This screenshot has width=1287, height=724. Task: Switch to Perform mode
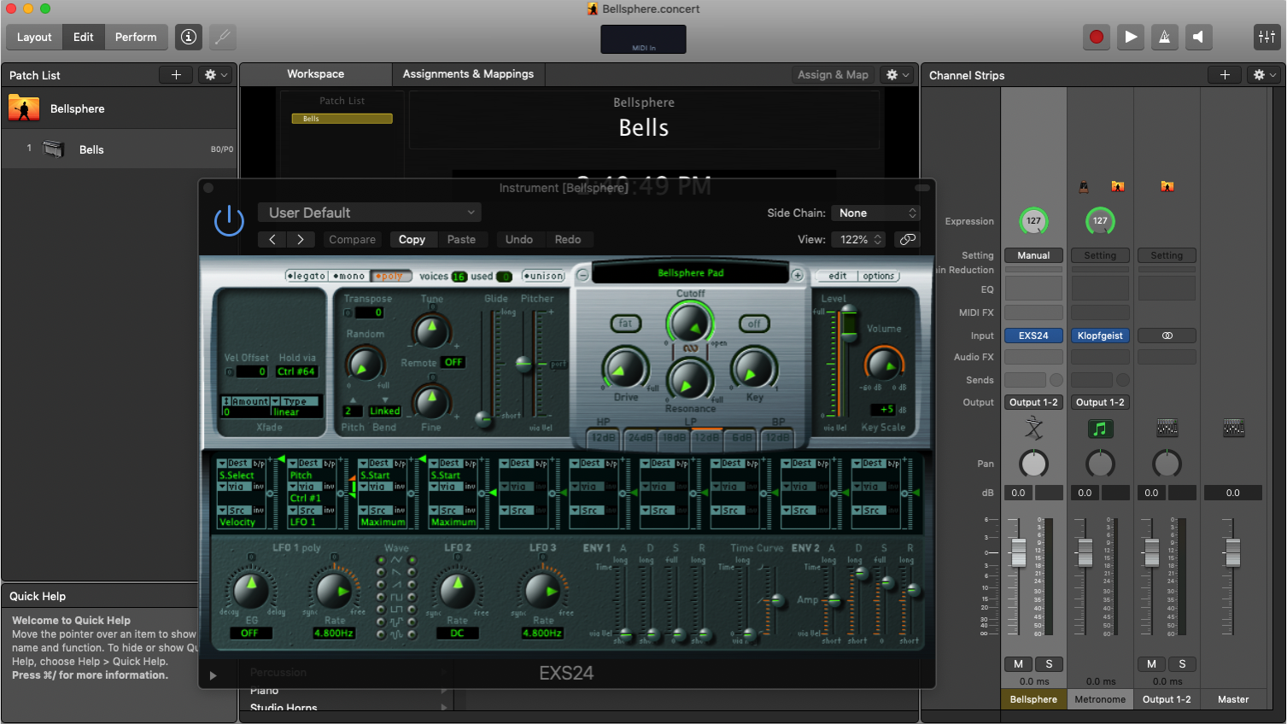[136, 37]
